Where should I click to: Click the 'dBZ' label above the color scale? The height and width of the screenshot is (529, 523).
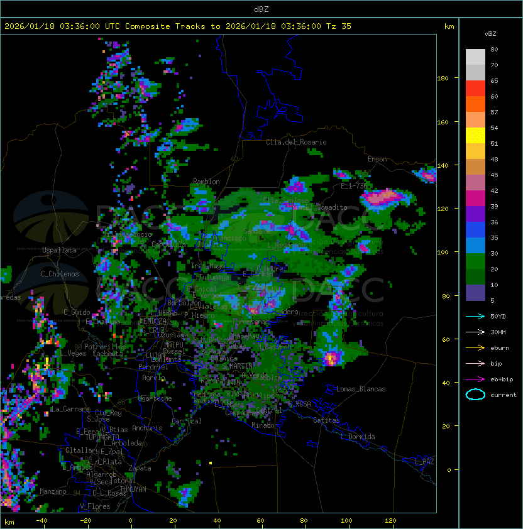490,34
